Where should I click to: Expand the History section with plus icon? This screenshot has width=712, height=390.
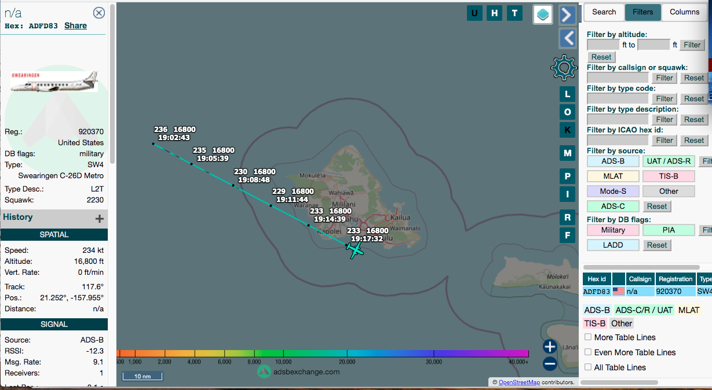coord(100,218)
